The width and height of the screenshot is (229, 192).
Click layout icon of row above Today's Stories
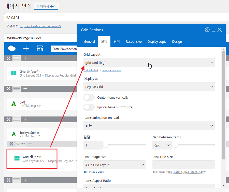[17, 119]
